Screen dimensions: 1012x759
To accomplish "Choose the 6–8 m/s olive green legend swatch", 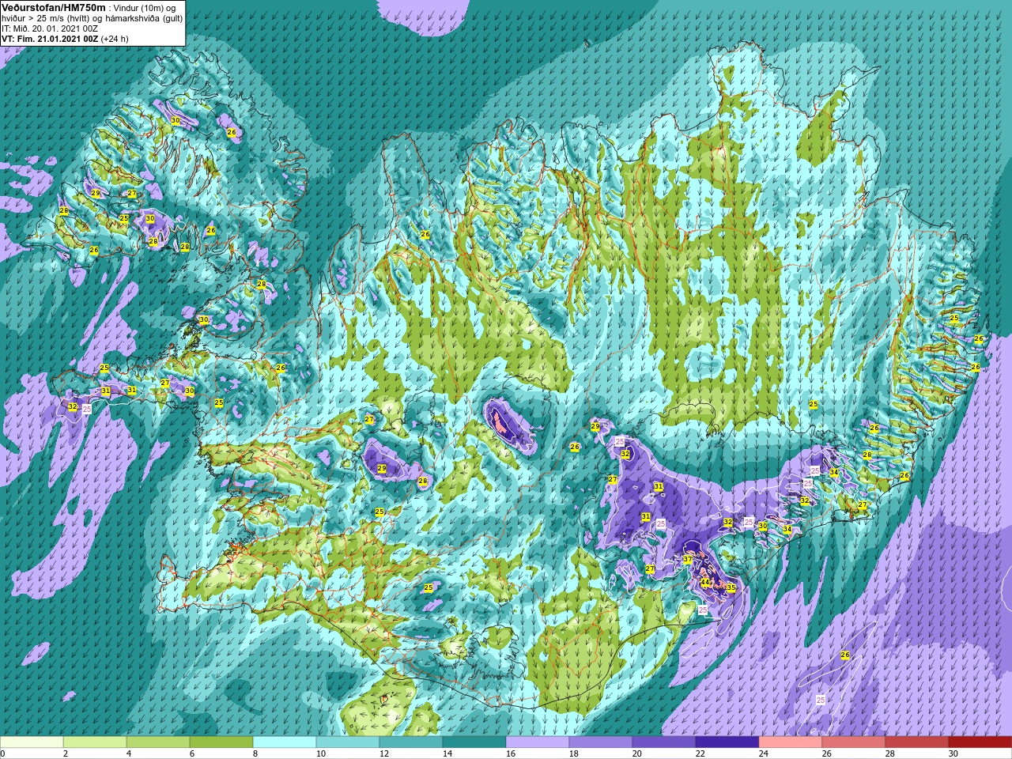I will 221,742.
